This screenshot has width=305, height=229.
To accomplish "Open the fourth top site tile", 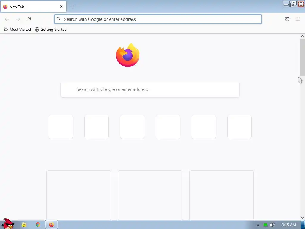I will [x=168, y=127].
